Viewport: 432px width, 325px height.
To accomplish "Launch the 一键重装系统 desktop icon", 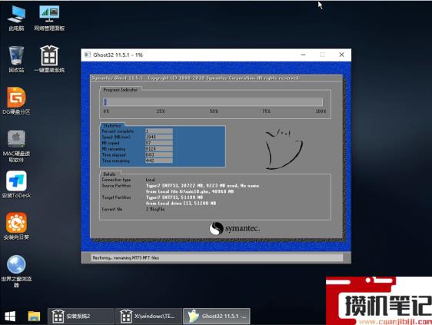I will (x=49, y=59).
